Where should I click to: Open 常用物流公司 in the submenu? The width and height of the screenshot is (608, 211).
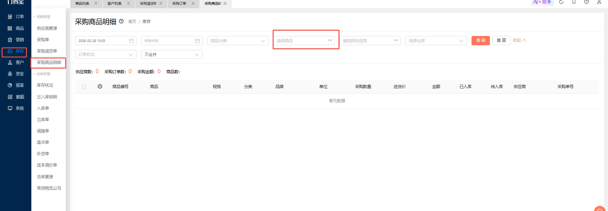click(x=49, y=188)
